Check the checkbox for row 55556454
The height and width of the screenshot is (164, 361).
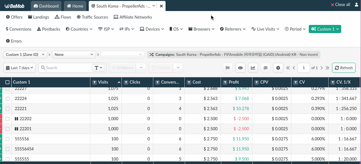[x=7, y=149]
